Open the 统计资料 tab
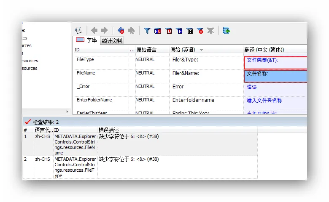329x202 pixels. point(112,41)
